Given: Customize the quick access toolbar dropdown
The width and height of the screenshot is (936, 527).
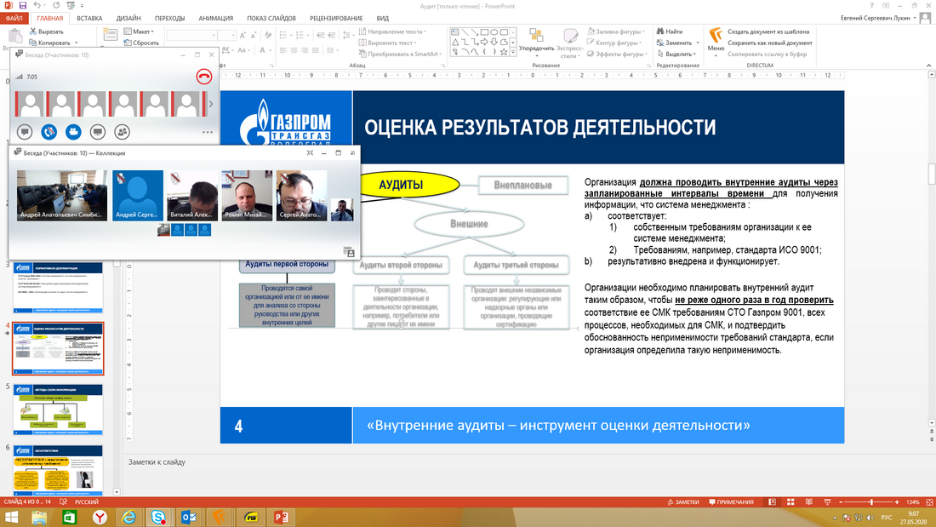Looking at the screenshot, I should click(82, 6).
